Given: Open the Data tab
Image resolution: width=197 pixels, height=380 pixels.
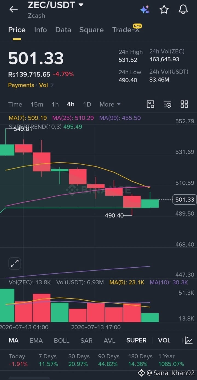Looking at the screenshot, I should pyautogui.click(x=63, y=30).
